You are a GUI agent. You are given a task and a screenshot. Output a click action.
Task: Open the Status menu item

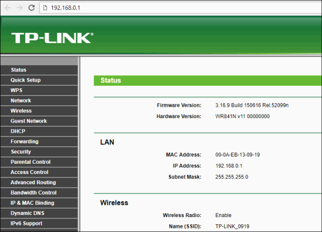[x=39, y=70]
